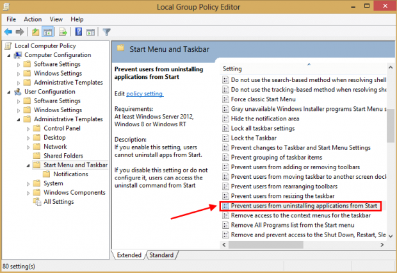Expand the System tree node

point(28,184)
